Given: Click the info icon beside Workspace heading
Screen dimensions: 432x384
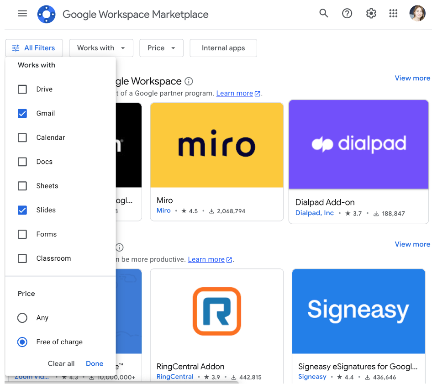Looking at the screenshot, I should click(x=189, y=81).
